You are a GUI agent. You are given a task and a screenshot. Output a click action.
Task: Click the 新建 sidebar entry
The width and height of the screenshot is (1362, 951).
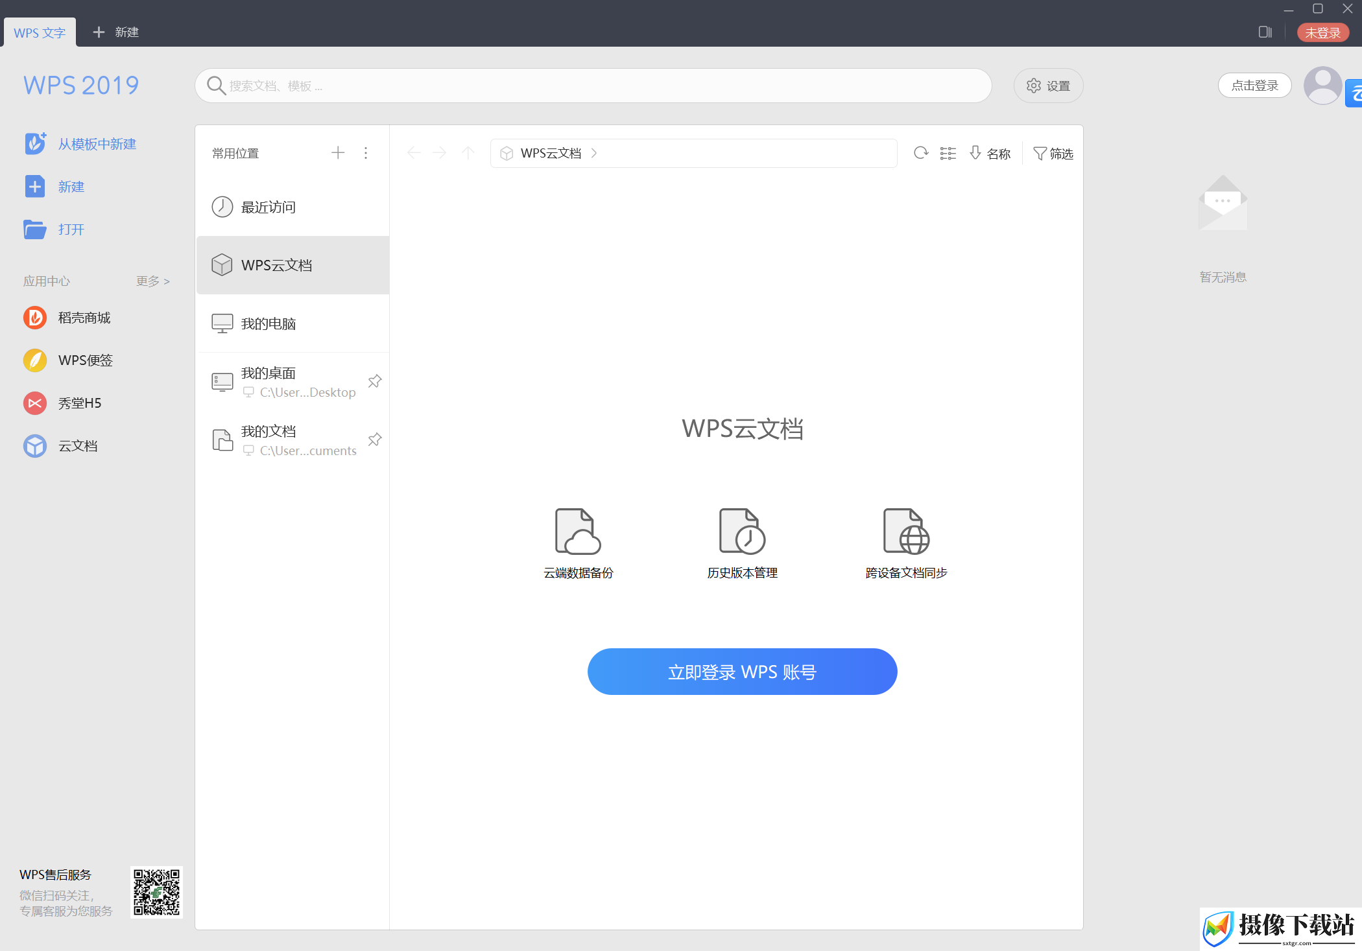54,187
